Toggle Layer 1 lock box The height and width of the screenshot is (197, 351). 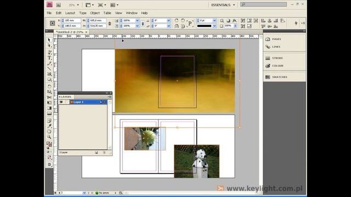66,102
